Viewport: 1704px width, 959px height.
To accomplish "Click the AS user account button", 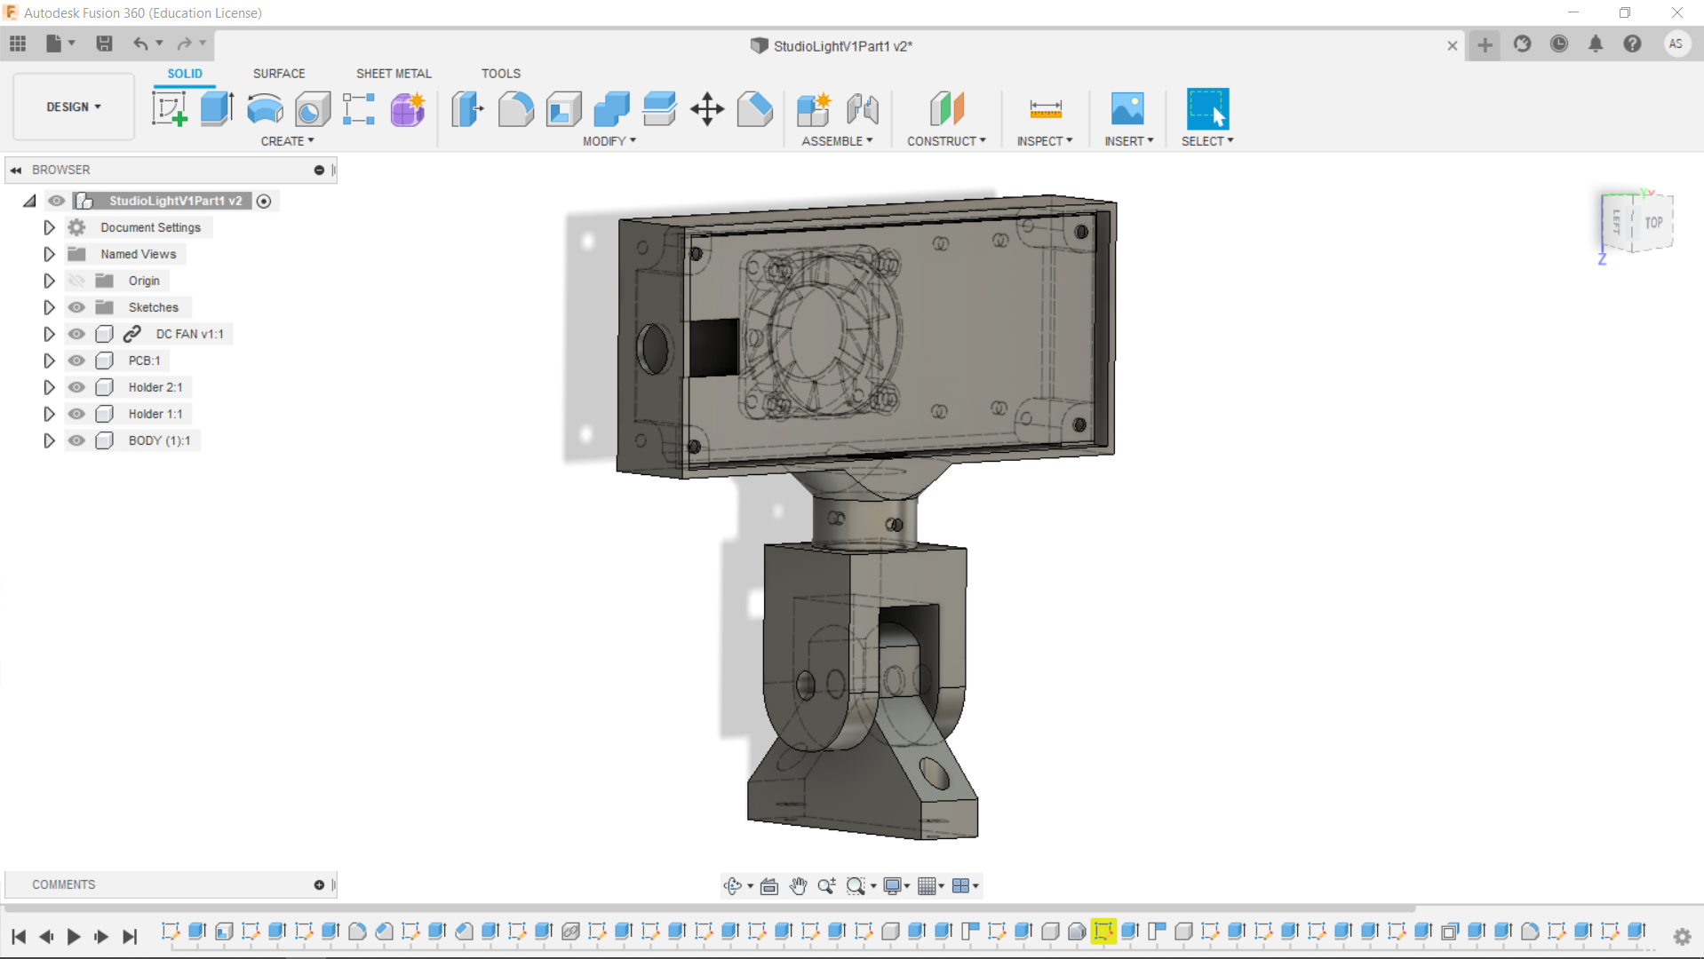I will coord(1676,44).
